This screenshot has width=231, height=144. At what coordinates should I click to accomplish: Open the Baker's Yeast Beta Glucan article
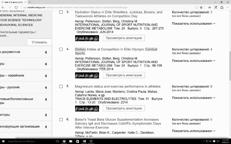pyautogui.click(x=118, y=123)
